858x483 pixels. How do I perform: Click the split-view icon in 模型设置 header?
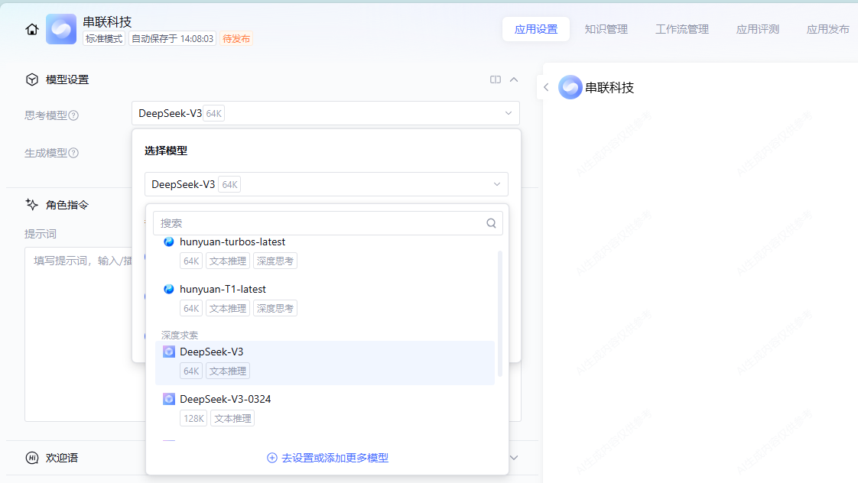click(x=496, y=79)
